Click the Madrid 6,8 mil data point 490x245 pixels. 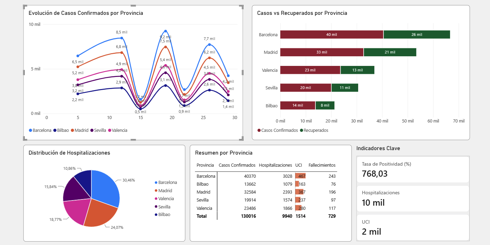pos(121,52)
